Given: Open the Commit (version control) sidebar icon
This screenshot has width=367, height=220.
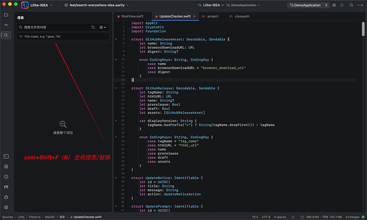Looking at the screenshot, I should point(6,25).
